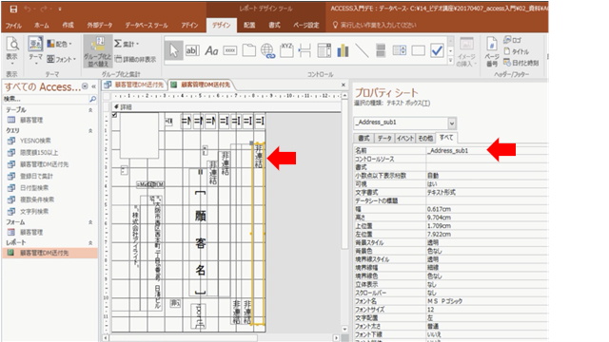The height and width of the screenshot is (342, 609).
Task: Click the navigation pane 検索 search box
Action: [x=46, y=99]
